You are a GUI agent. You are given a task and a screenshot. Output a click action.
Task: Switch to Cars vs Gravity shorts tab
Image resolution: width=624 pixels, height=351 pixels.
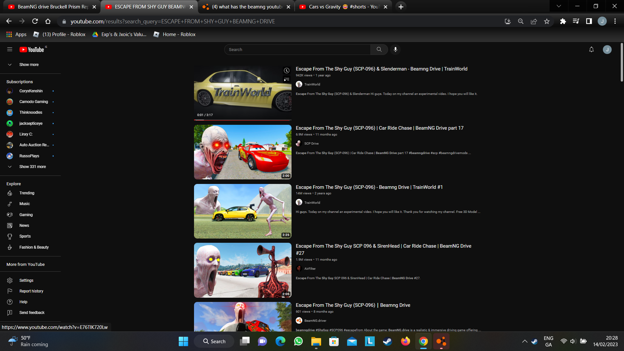[344, 7]
